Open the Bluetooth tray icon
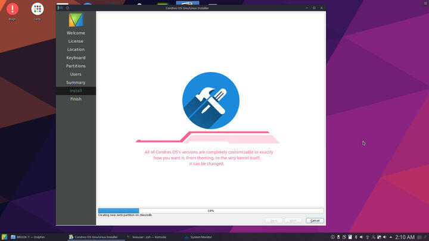The height and width of the screenshot is (241, 429). (x=356, y=237)
